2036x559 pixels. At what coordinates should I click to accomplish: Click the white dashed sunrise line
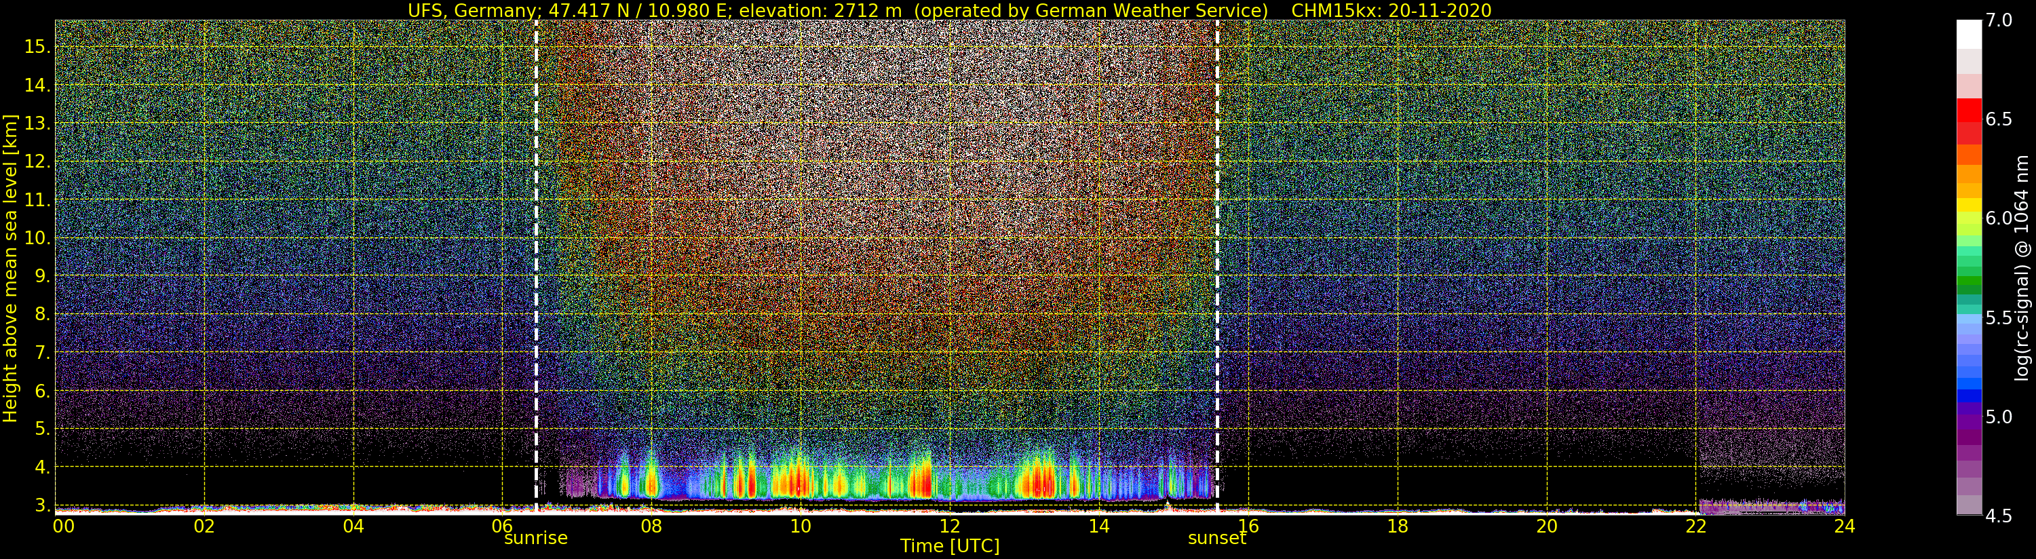536,267
